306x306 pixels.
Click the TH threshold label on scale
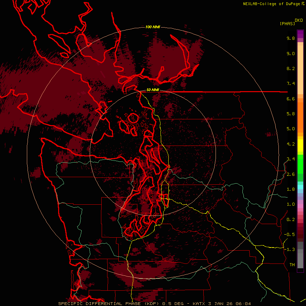[x=292, y=265]
